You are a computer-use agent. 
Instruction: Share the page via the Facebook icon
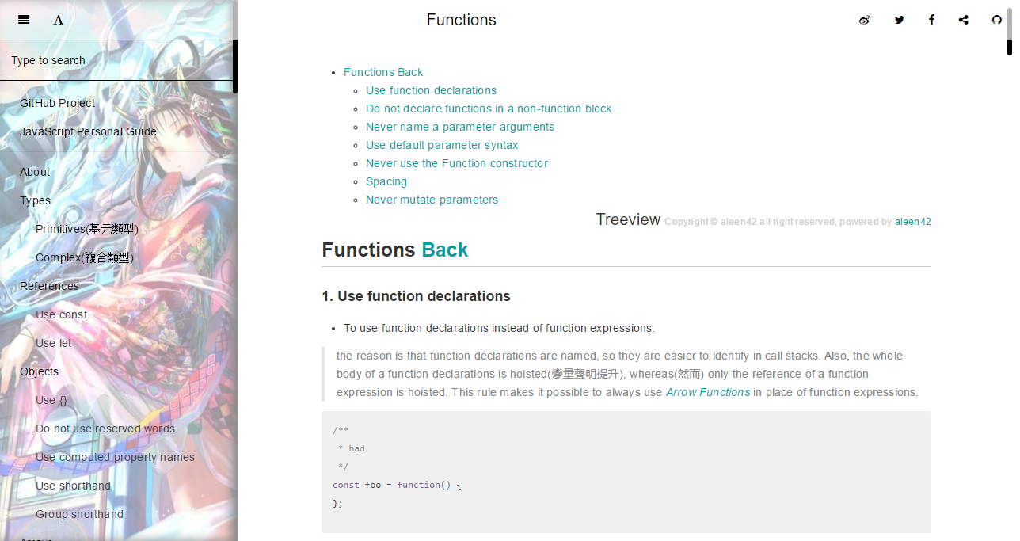(931, 20)
